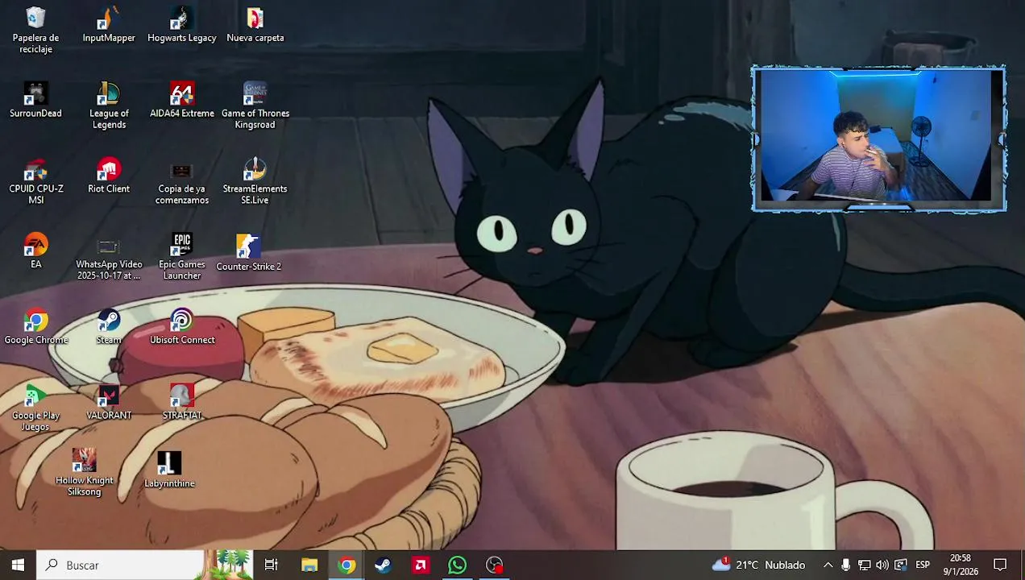Select the SurrounDead game shortcut

click(35, 100)
